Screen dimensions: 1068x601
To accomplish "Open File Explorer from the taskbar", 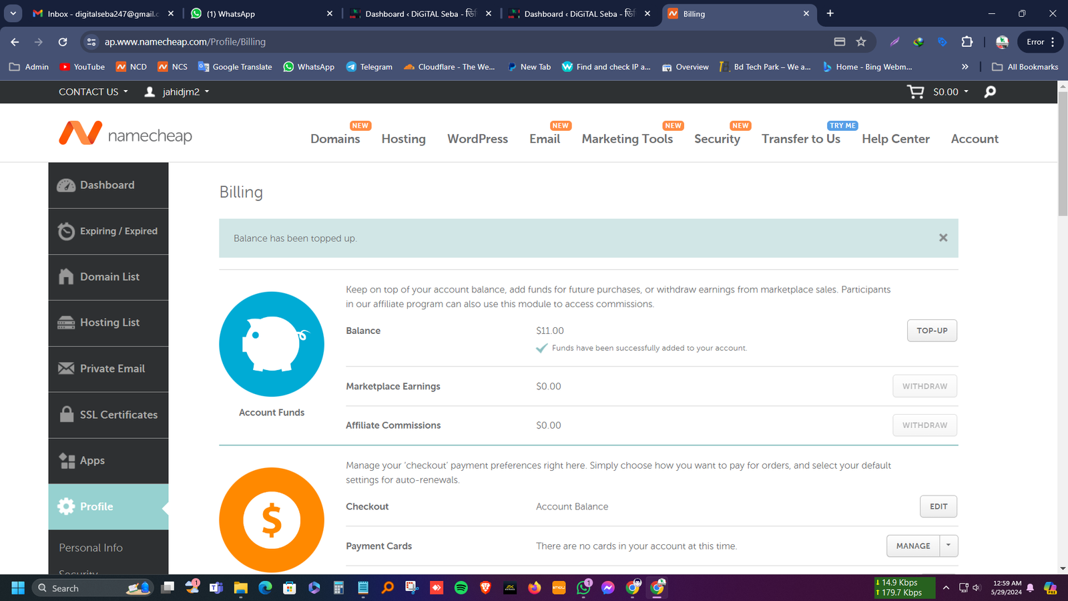I will pos(241,588).
